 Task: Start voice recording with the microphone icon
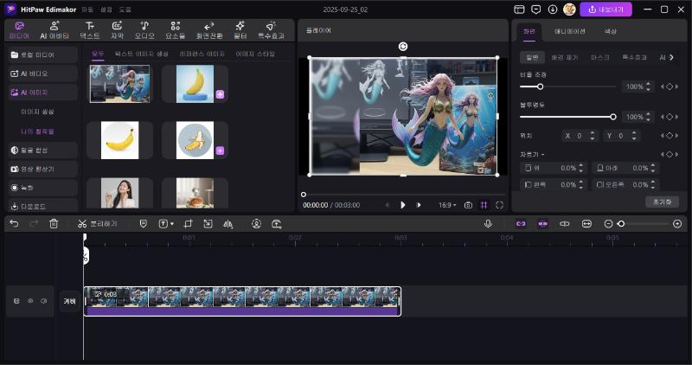pos(488,224)
